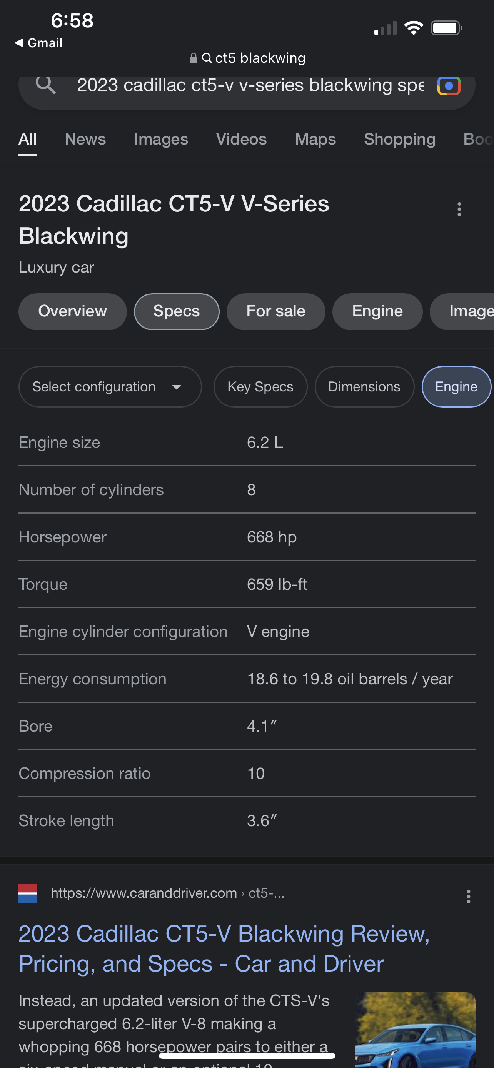Select the Dimensions filter chip
Screen dimensions: 494x1068
click(364, 387)
